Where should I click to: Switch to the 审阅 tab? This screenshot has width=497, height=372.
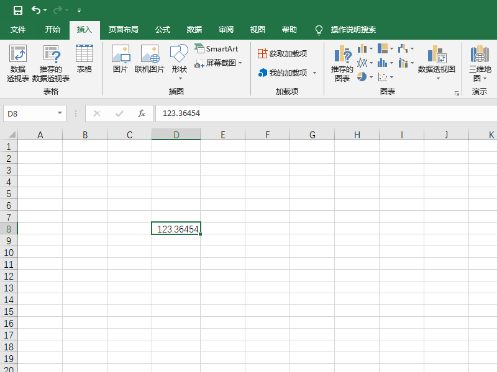(x=226, y=30)
